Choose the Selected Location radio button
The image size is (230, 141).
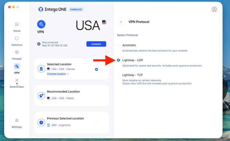(96, 70)
